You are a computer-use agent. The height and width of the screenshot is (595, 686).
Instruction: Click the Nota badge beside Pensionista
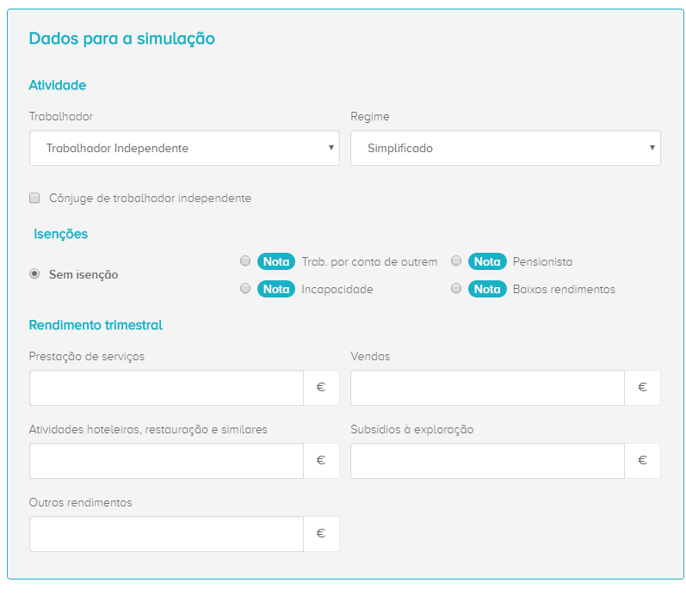487,261
